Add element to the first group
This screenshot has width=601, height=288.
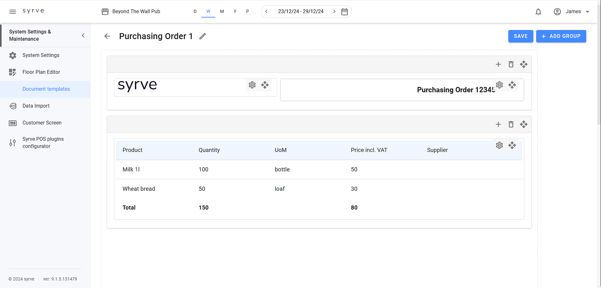click(x=498, y=64)
